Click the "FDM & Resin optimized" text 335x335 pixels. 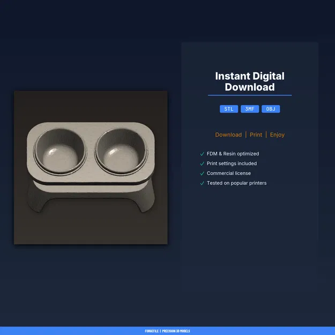[233, 154]
